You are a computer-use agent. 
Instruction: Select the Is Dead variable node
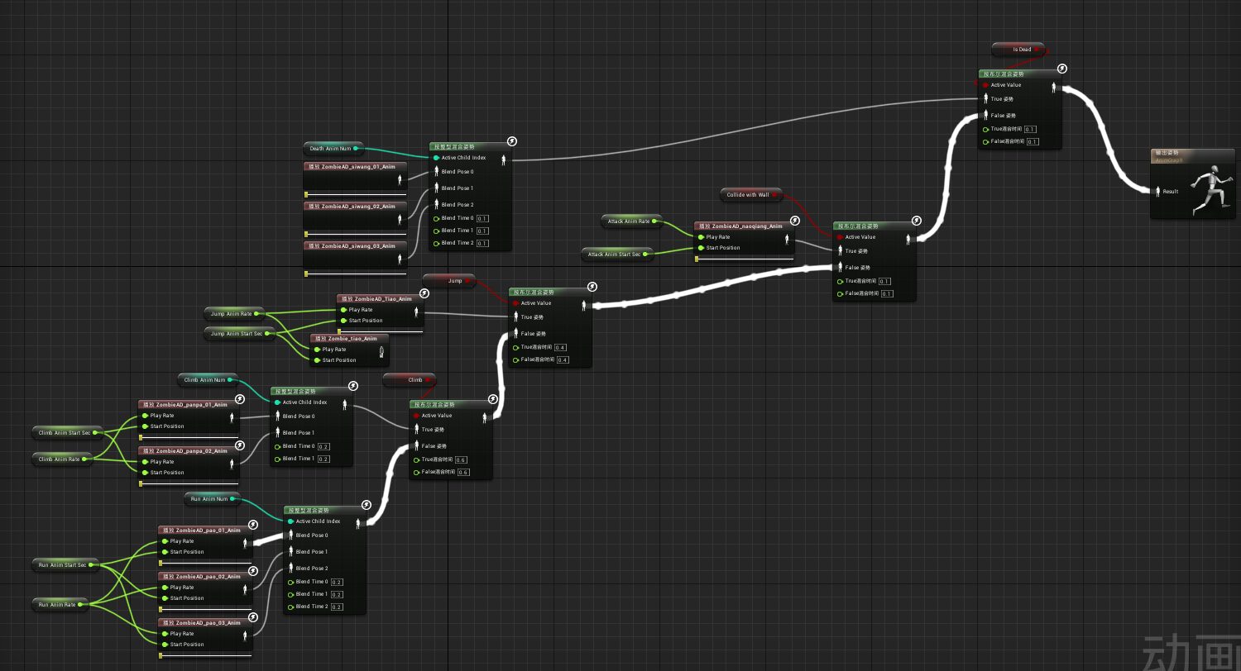pyautogui.click(x=1018, y=50)
